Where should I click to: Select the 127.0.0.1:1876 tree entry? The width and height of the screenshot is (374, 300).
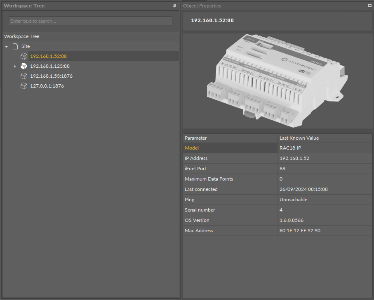tap(47, 86)
